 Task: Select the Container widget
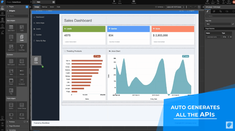[x=22, y=81]
